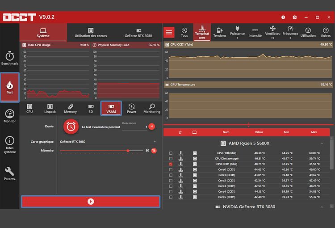Viewport: 335px width, 228px height.
Task: Select the Monitoring mode
Action: [x=152, y=108]
